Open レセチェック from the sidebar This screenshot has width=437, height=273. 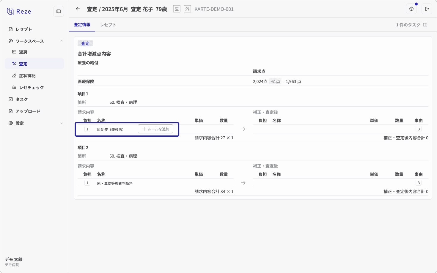point(32,88)
